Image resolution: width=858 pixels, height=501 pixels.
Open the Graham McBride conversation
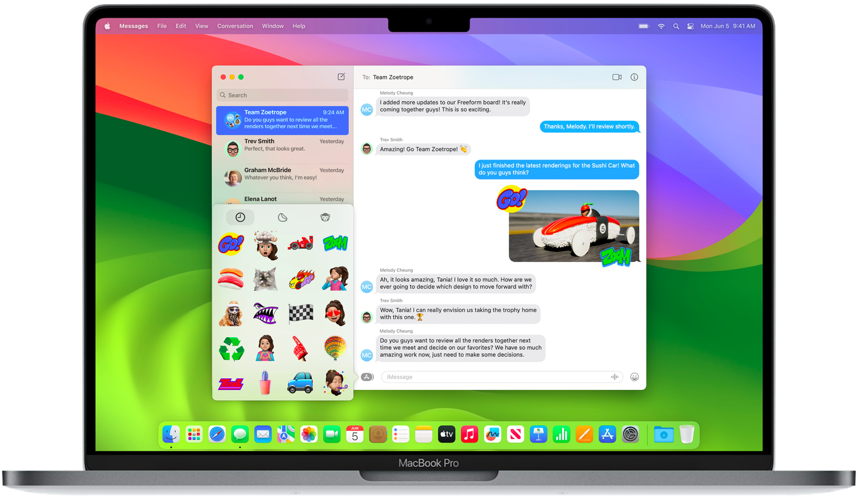pos(282,177)
